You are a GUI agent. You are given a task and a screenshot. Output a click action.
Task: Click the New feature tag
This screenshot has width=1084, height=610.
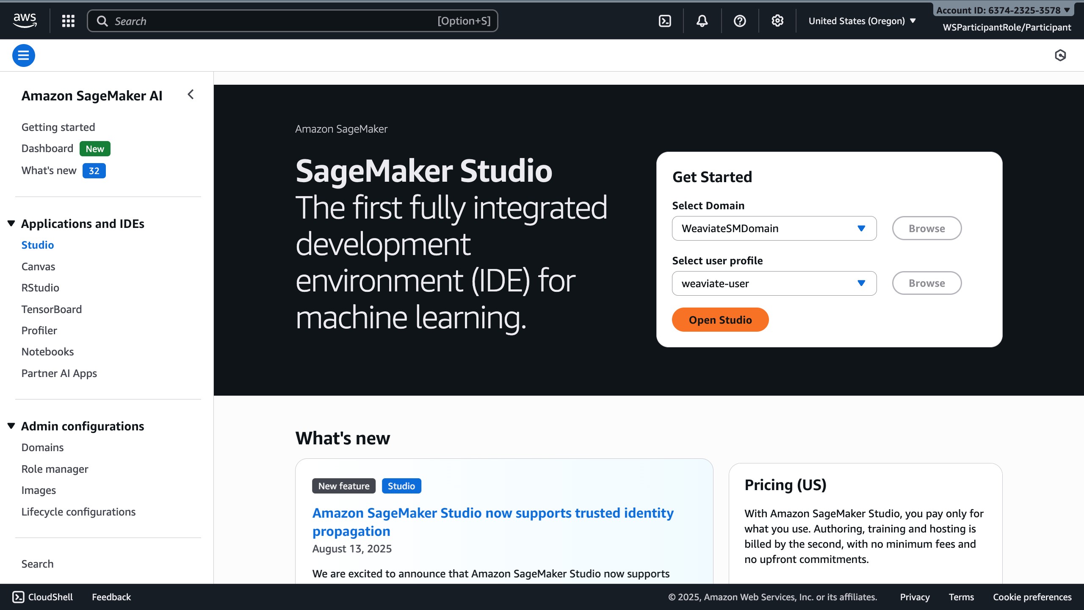point(344,486)
